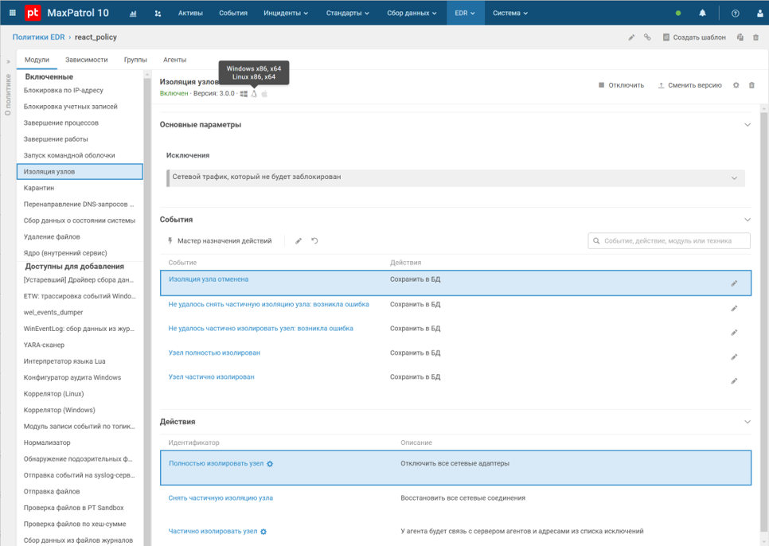Open module settings gear icon
769x546 pixels.
(x=736, y=85)
